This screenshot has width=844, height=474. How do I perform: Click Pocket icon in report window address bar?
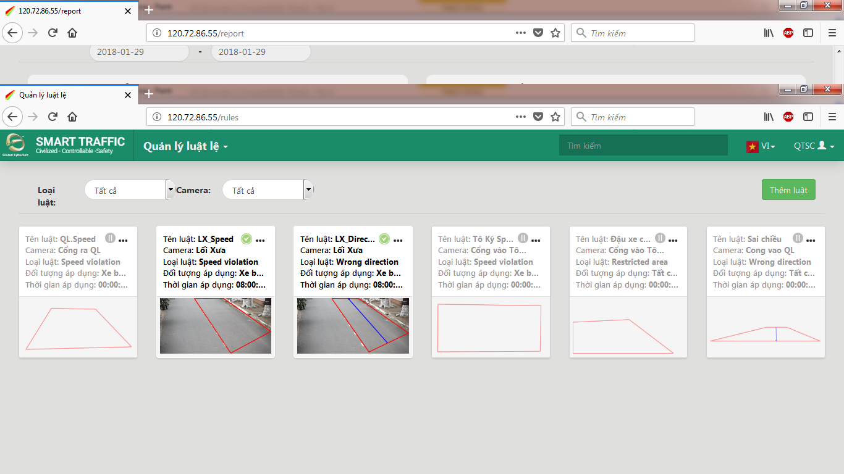click(538, 33)
